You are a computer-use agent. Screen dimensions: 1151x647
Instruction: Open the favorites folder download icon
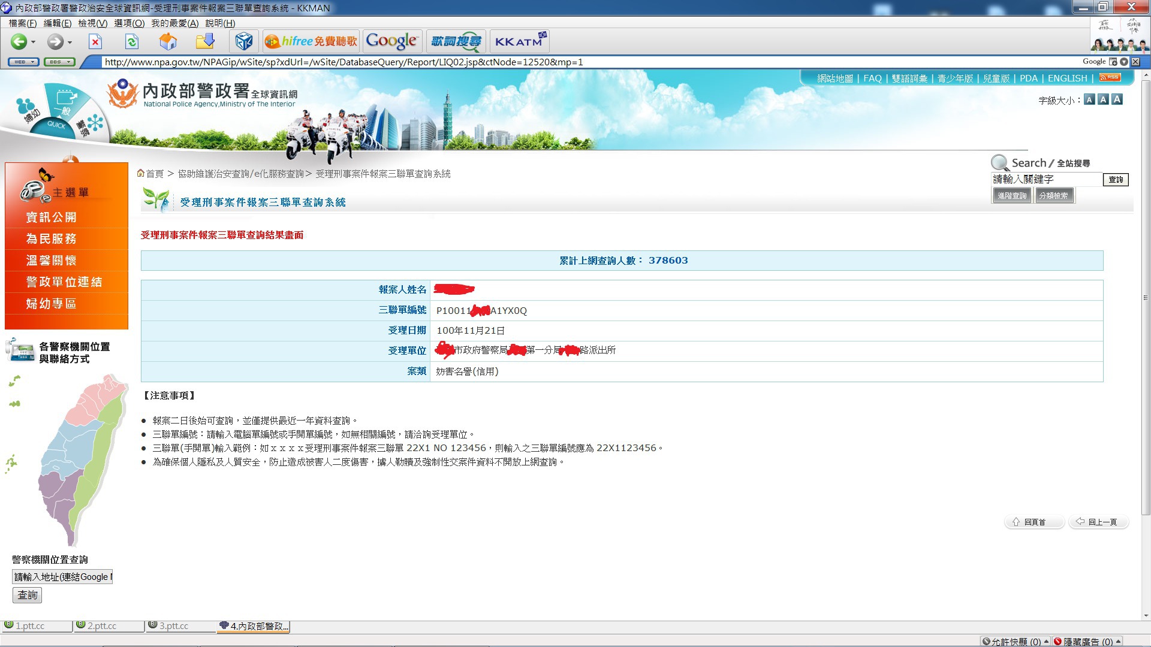pyautogui.click(x=205, y=41)
